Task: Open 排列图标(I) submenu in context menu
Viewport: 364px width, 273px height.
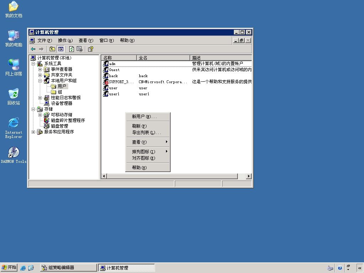Action: pos(148,151)
